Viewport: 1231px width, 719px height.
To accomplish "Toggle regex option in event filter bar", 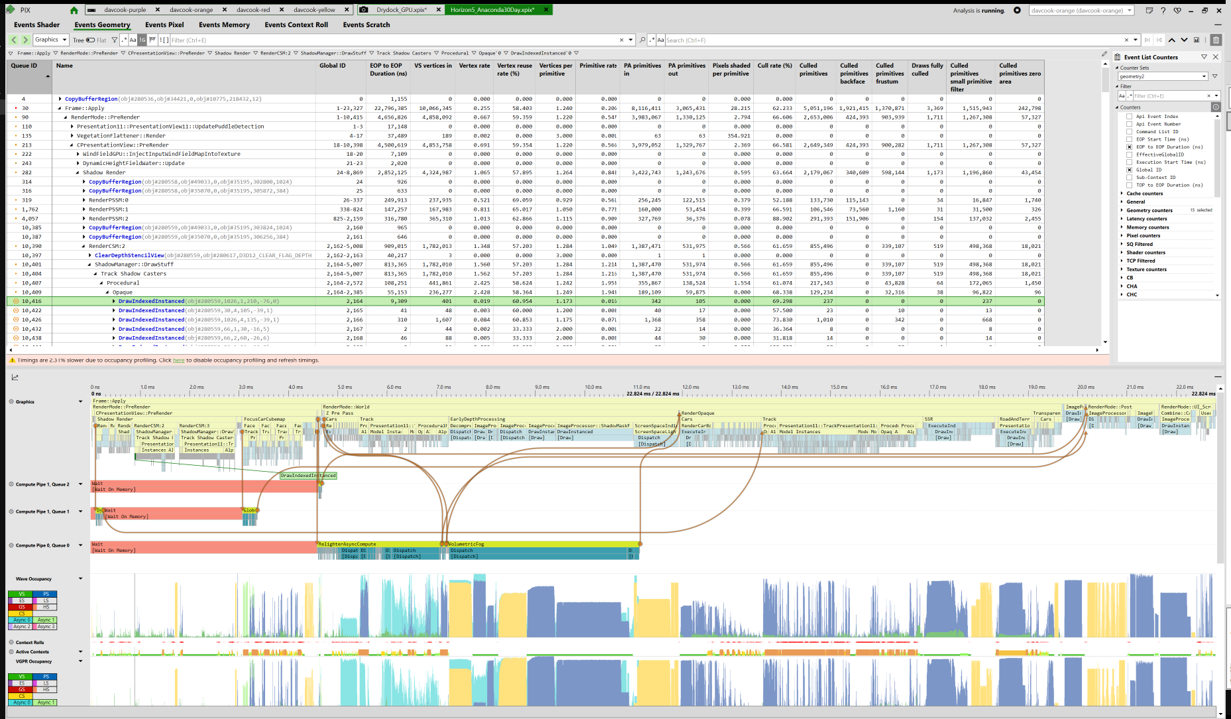I will 124,40.
